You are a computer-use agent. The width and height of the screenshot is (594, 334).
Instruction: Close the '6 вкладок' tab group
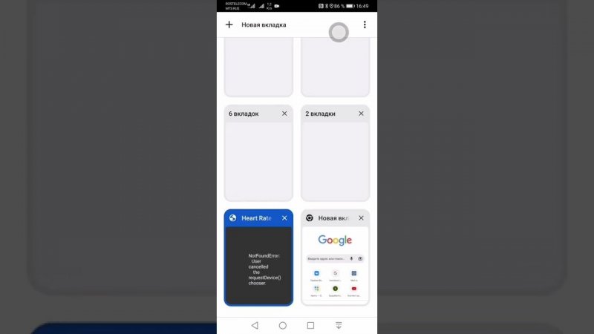point(284,114)
